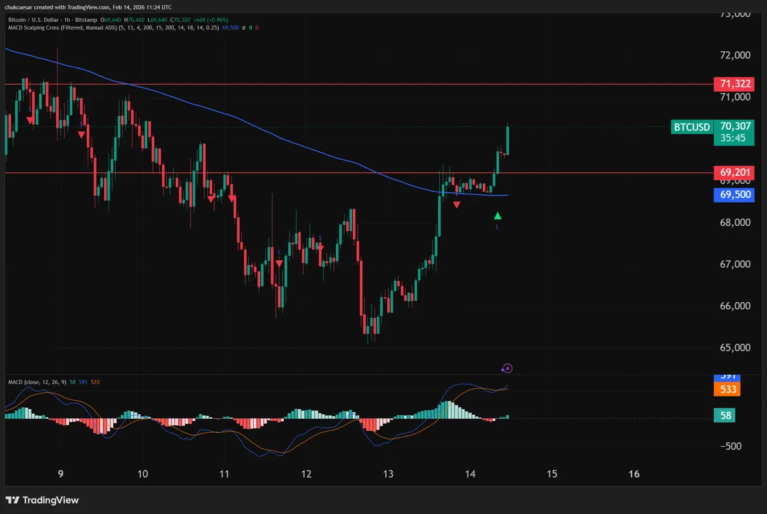Click the red sell arrow just after the Feb 11 gridline
This screenshot has width=767, height=514.
coord(231,199)
